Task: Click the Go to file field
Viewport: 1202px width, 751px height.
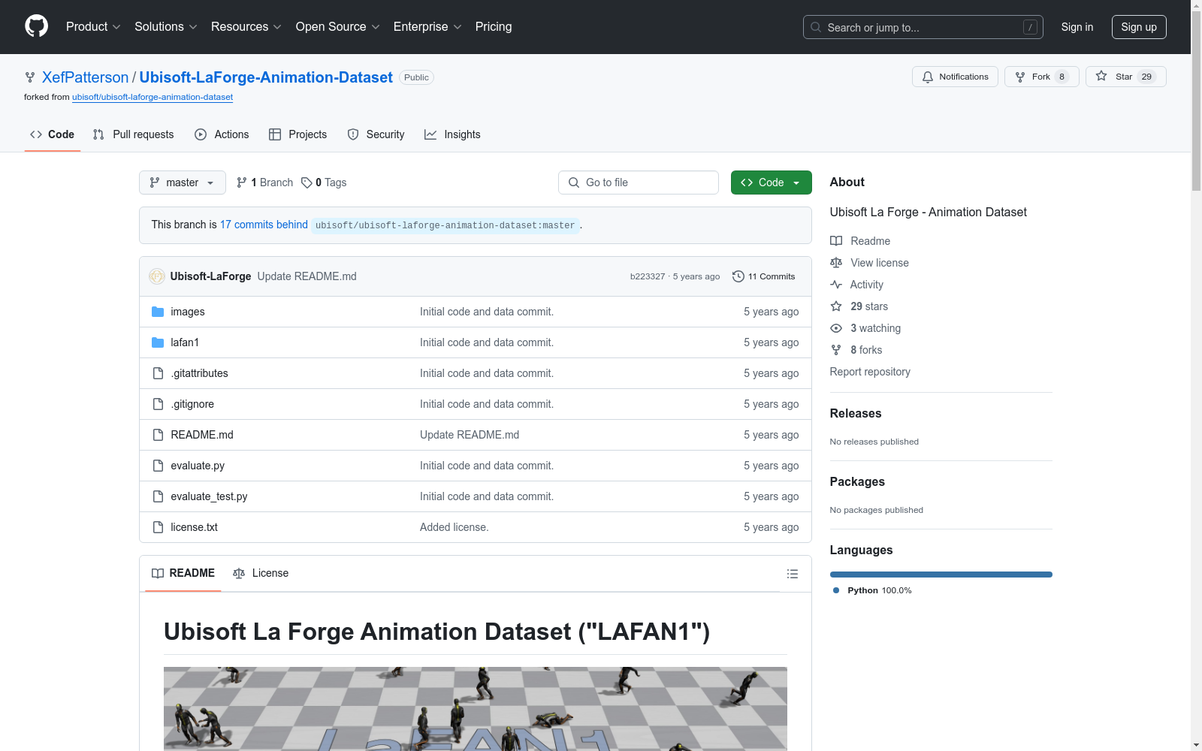Action: [639, 182]
